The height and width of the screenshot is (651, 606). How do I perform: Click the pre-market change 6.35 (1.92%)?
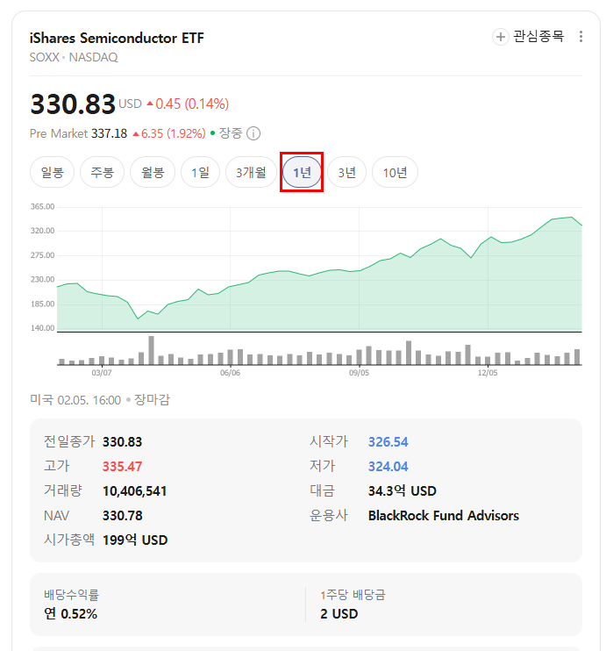click(169, 133)
